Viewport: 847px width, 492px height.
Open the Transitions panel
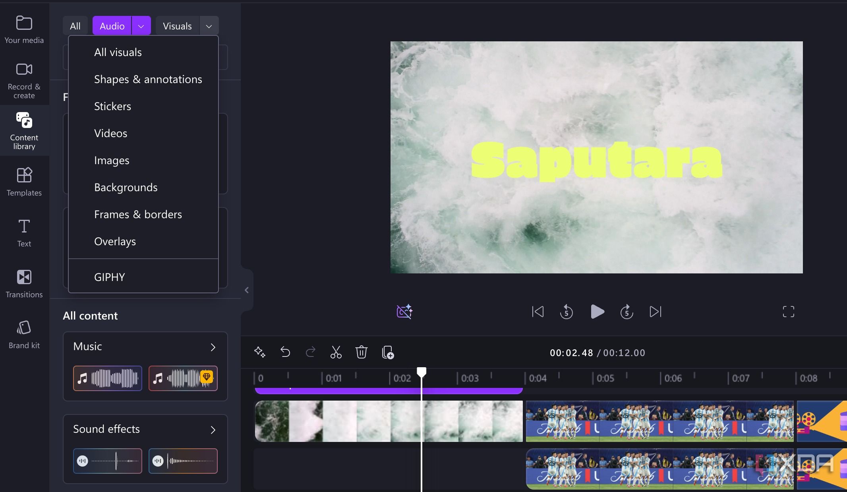coord(24,283)
